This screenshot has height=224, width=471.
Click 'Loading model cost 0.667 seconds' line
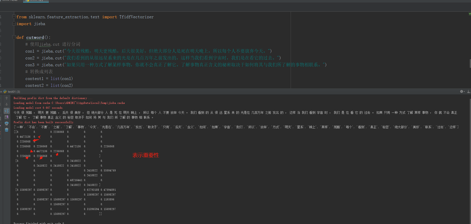(38, 108)
